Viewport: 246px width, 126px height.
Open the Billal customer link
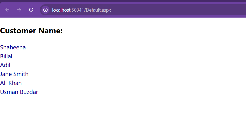click(6, 56)
